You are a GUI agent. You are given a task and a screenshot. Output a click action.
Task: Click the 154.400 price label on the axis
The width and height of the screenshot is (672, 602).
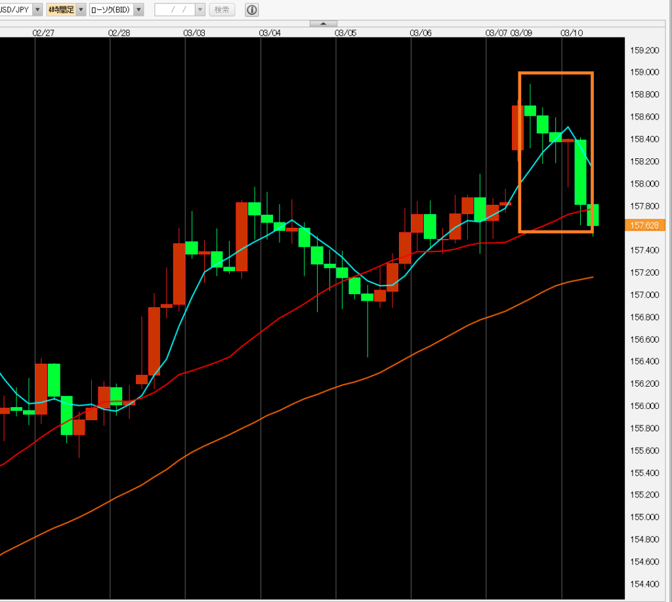(x=644, y=584)
